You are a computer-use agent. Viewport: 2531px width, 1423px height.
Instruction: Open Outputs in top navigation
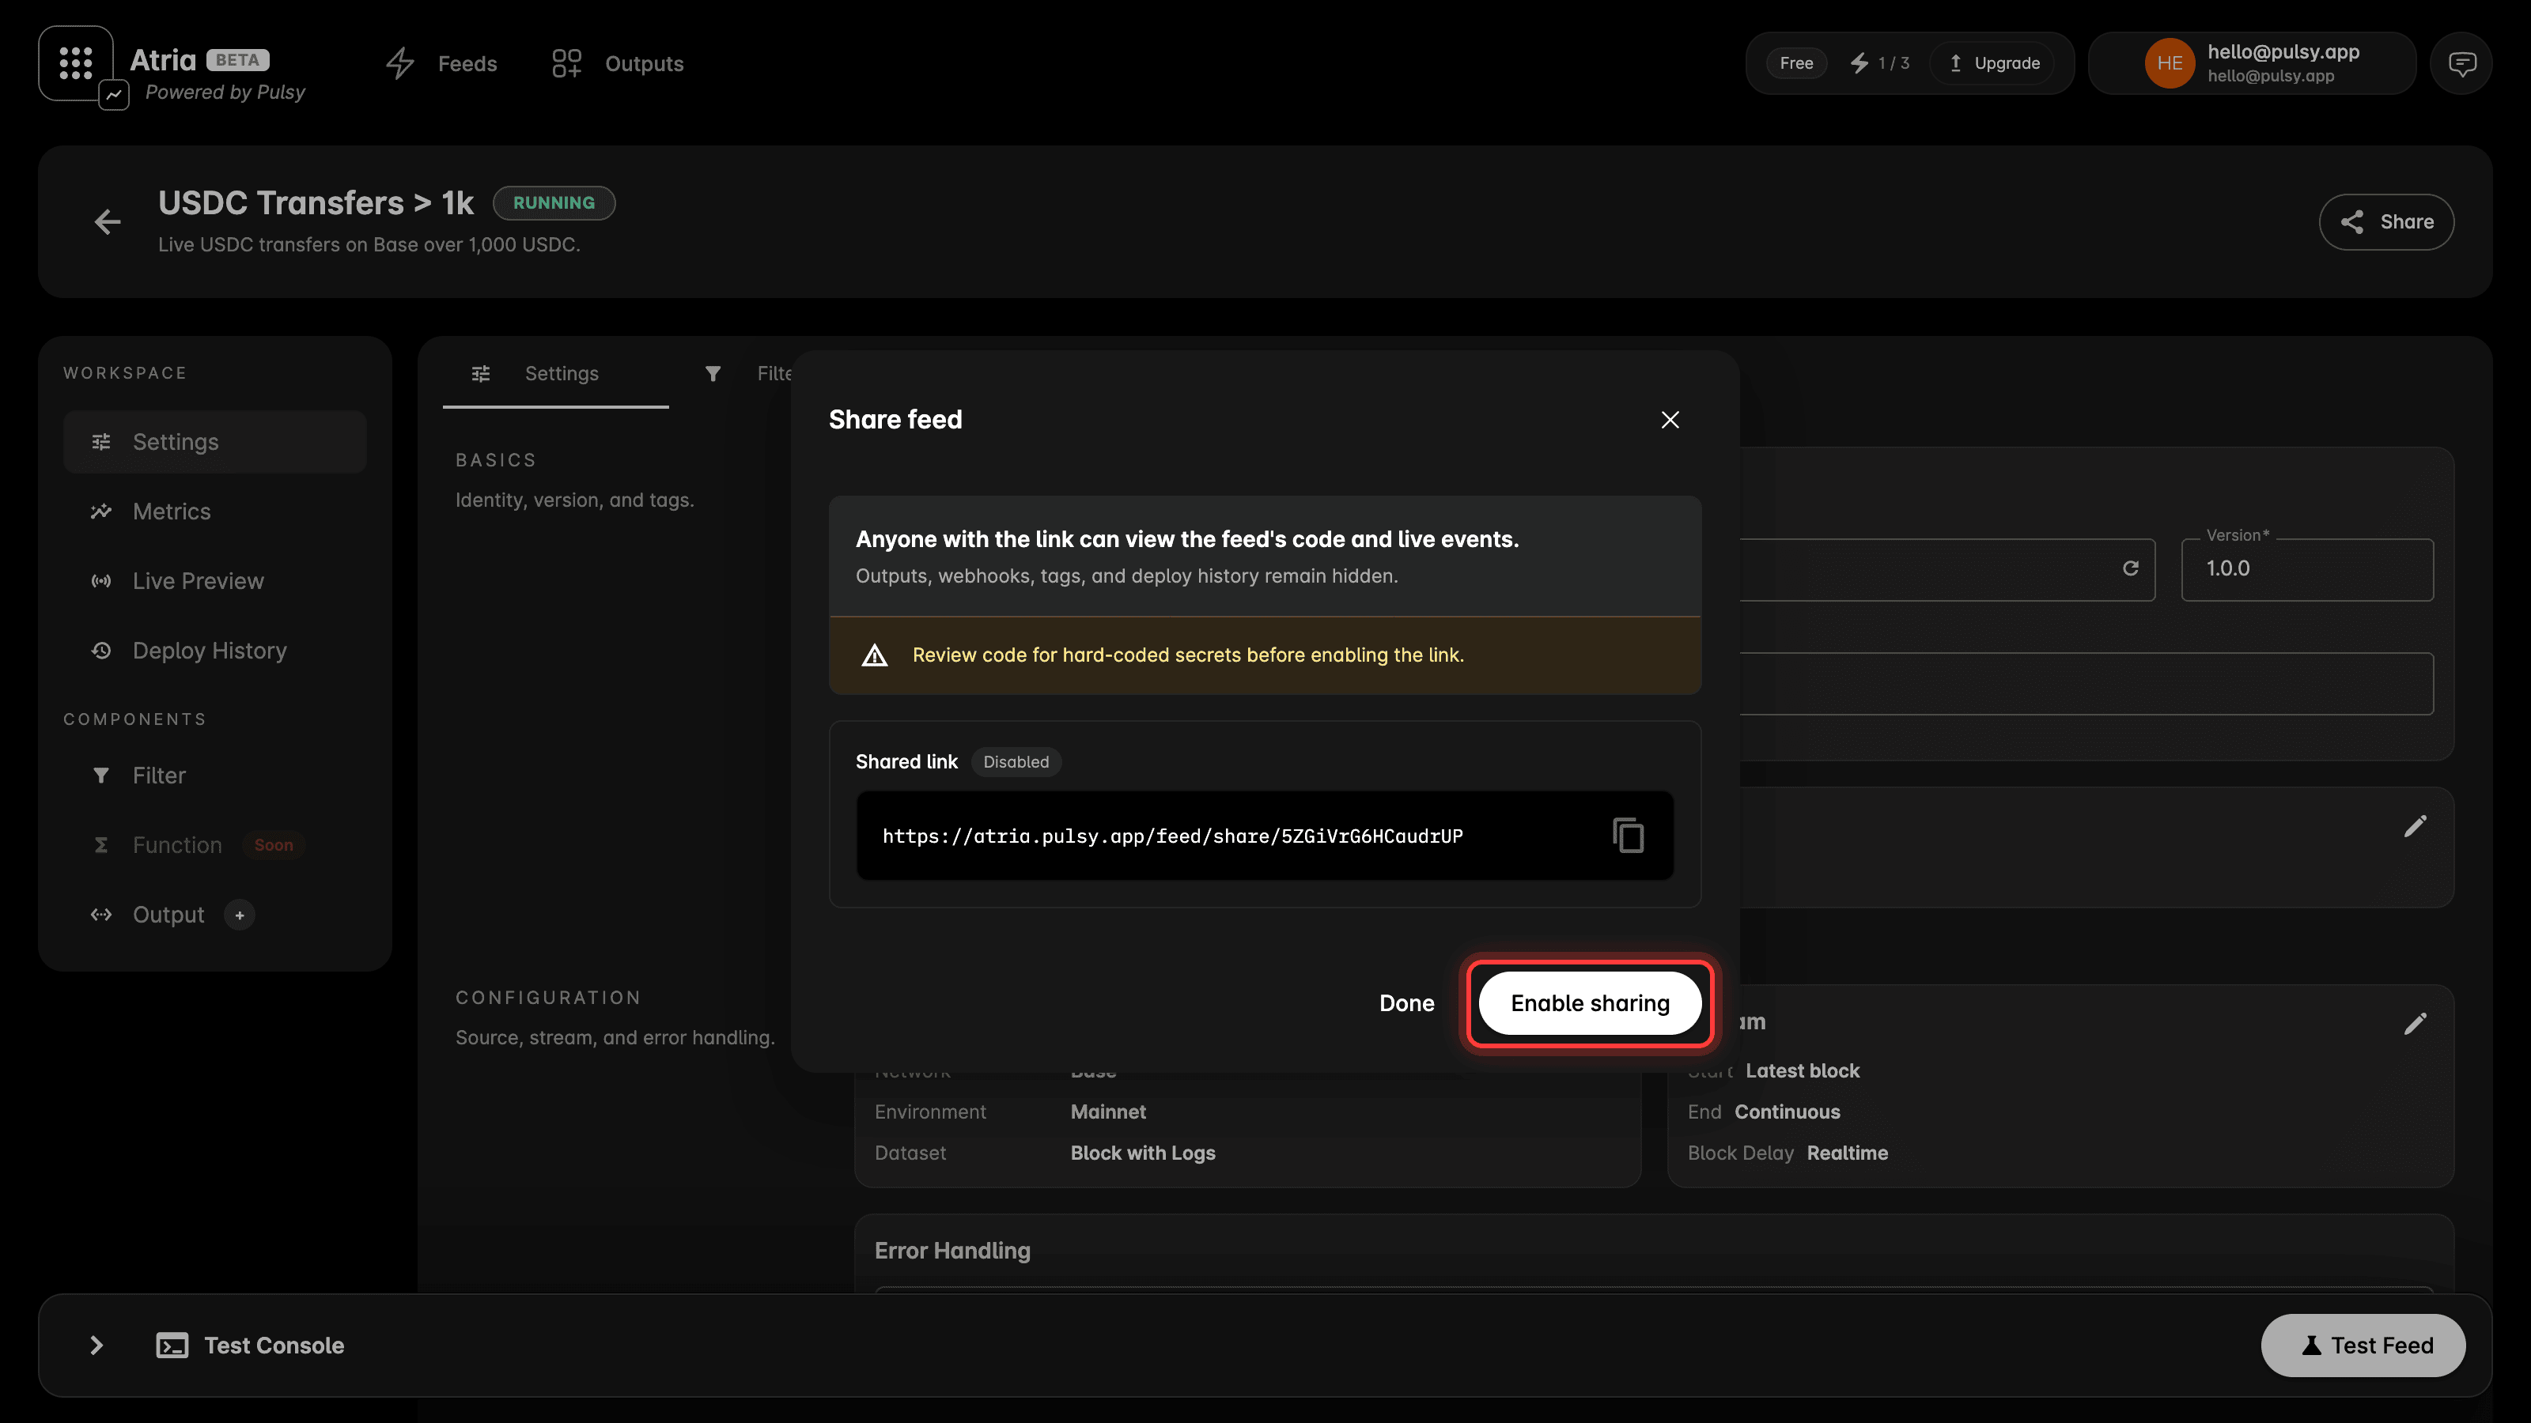coord(617,64)
